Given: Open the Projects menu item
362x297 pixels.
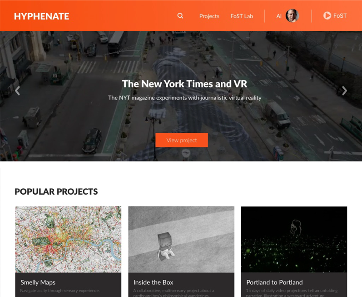Looking at the screenshot, I should (x=209, y=16).
